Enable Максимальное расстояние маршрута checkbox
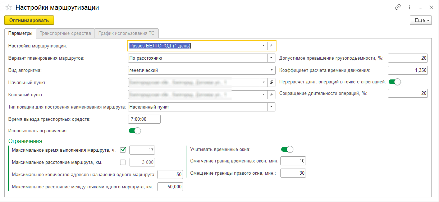 [123, 162]
